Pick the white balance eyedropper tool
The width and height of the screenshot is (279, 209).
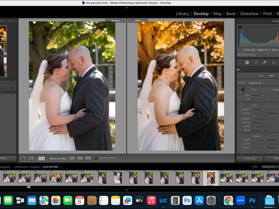(242, 90)
